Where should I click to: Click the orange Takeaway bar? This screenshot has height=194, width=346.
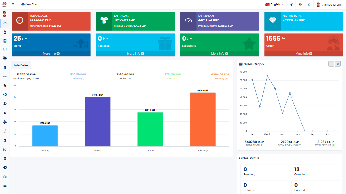pos(203,120)
